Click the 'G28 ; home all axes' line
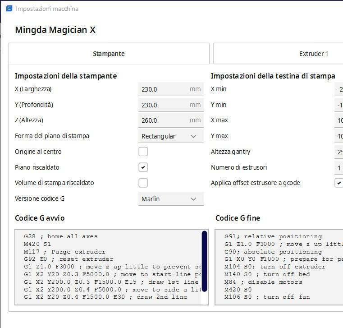 pyautogui.click(x=61, y=236)
